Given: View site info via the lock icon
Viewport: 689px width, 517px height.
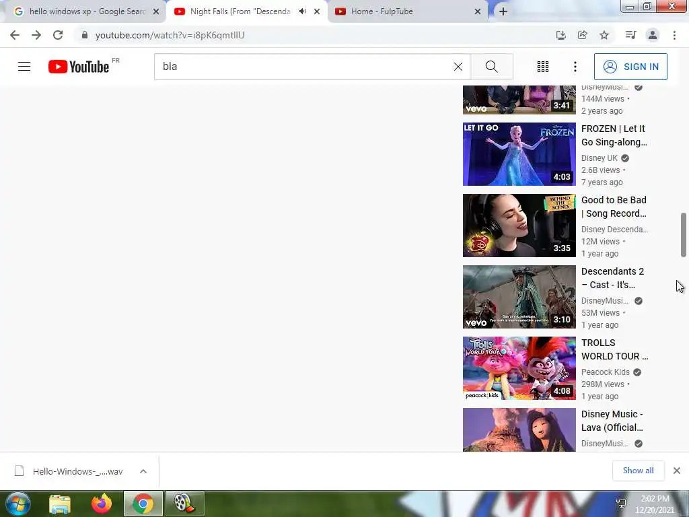Looking at the screenshot, I should point(85,35).
